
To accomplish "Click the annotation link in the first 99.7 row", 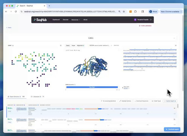I will pyautogui.click(x=21, y=120).
